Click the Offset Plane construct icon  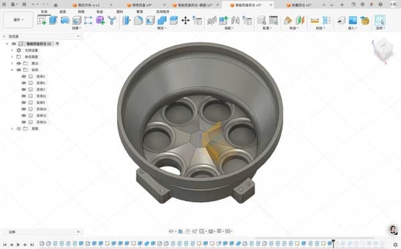(x=288, y=20)
